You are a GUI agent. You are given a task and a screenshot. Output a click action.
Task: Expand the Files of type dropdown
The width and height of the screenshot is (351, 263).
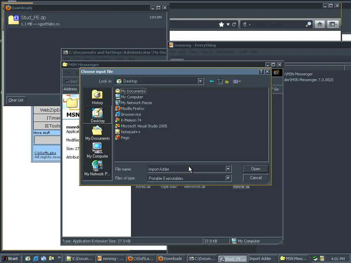[228, 178]
